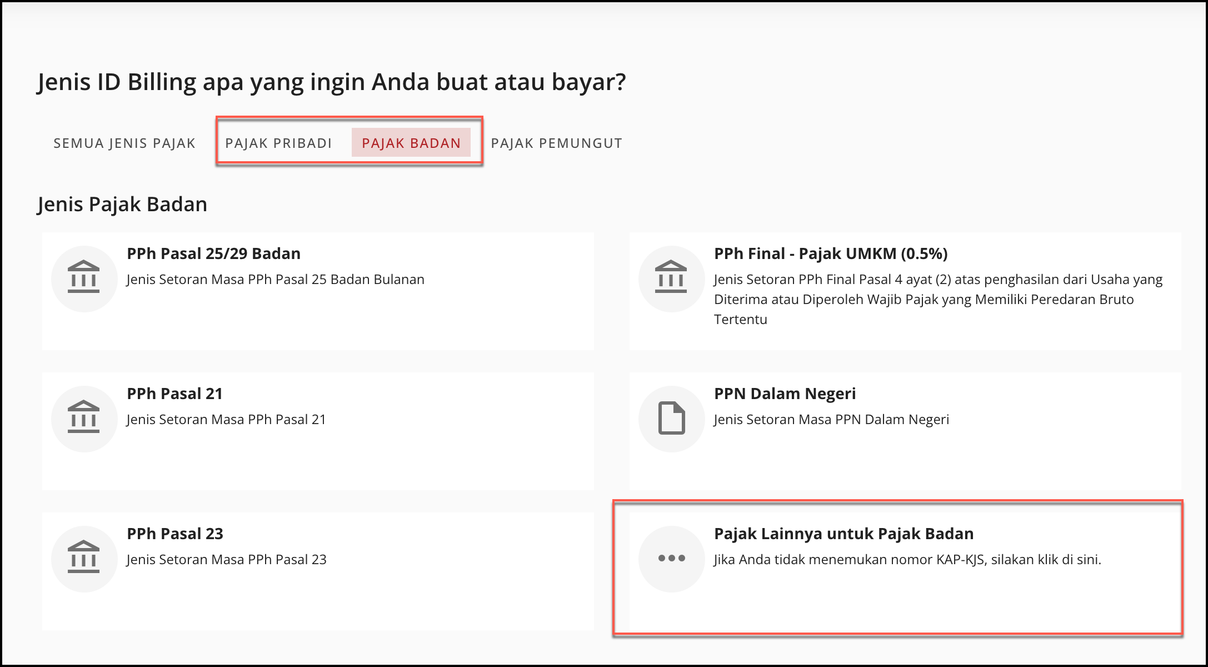Viewport: 1208px width, 667px height.
Task: Select the PPh Pasal 21 title
Action: 174,394
